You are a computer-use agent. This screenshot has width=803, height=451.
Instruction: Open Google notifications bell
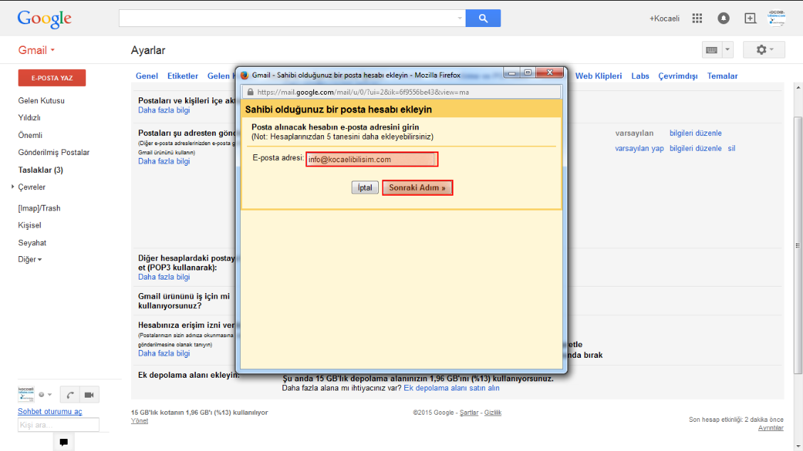point(723,18)
